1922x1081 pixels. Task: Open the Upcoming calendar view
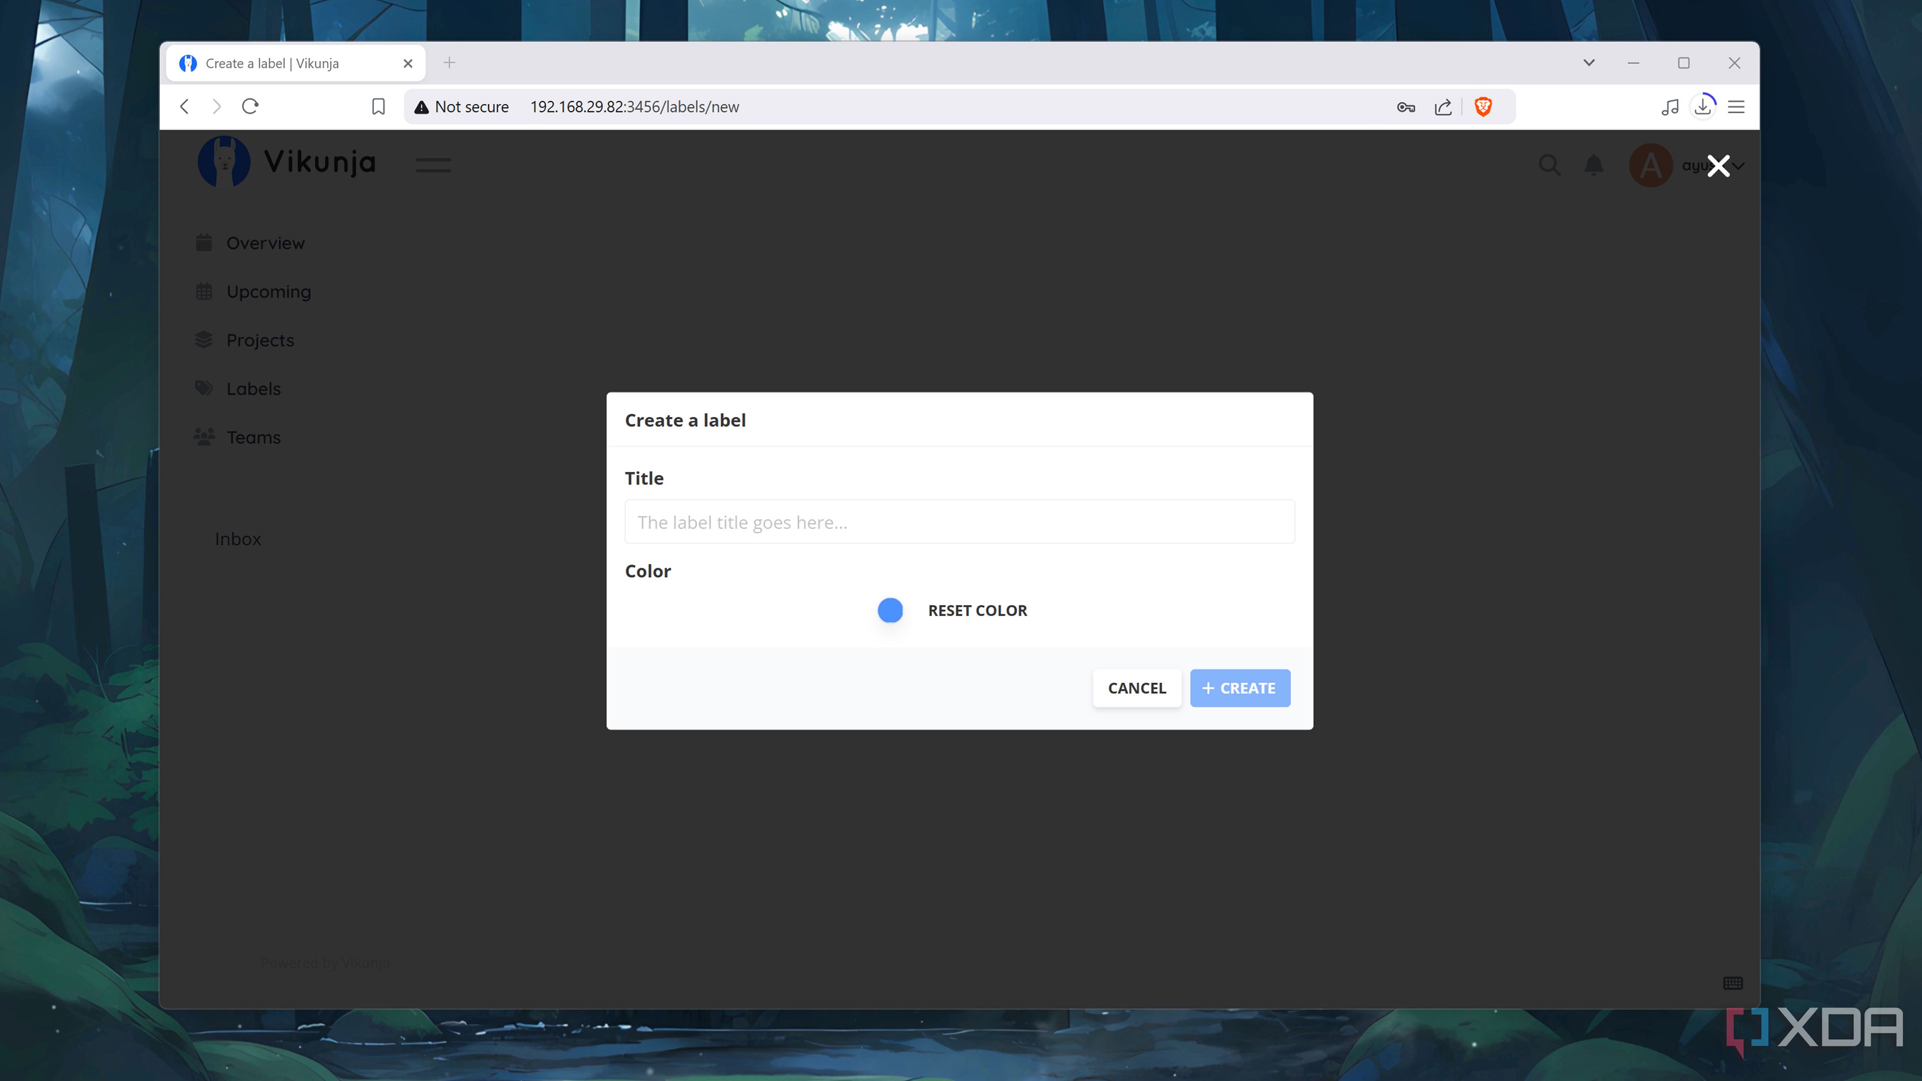(268, 291)
